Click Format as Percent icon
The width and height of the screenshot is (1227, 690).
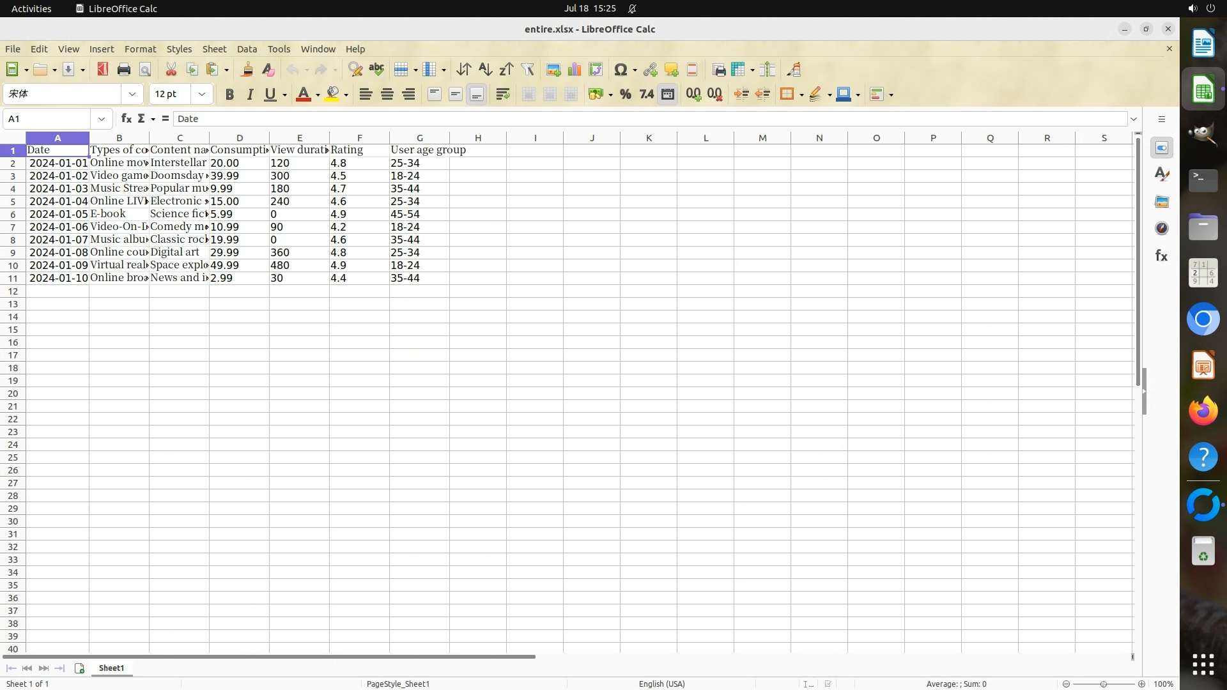[x=625, y=95]
